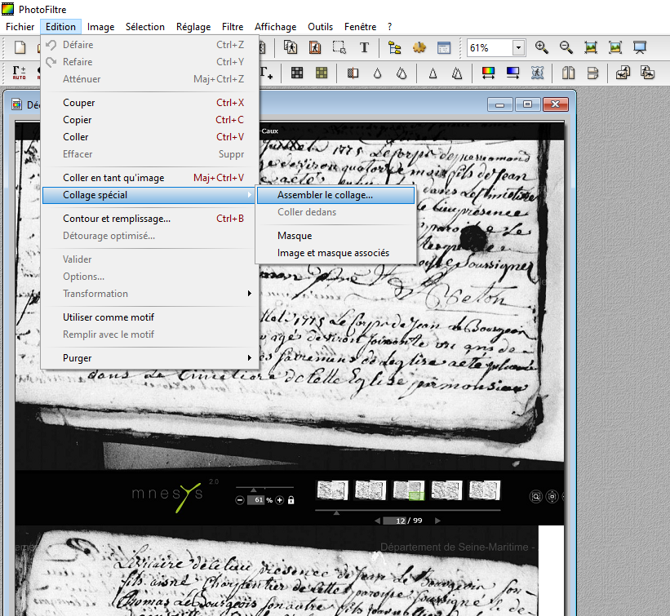This screenshot has width=670, height=616.
Task: Choose Assembler le collage from submenu
Action: (x=325, y=196)
